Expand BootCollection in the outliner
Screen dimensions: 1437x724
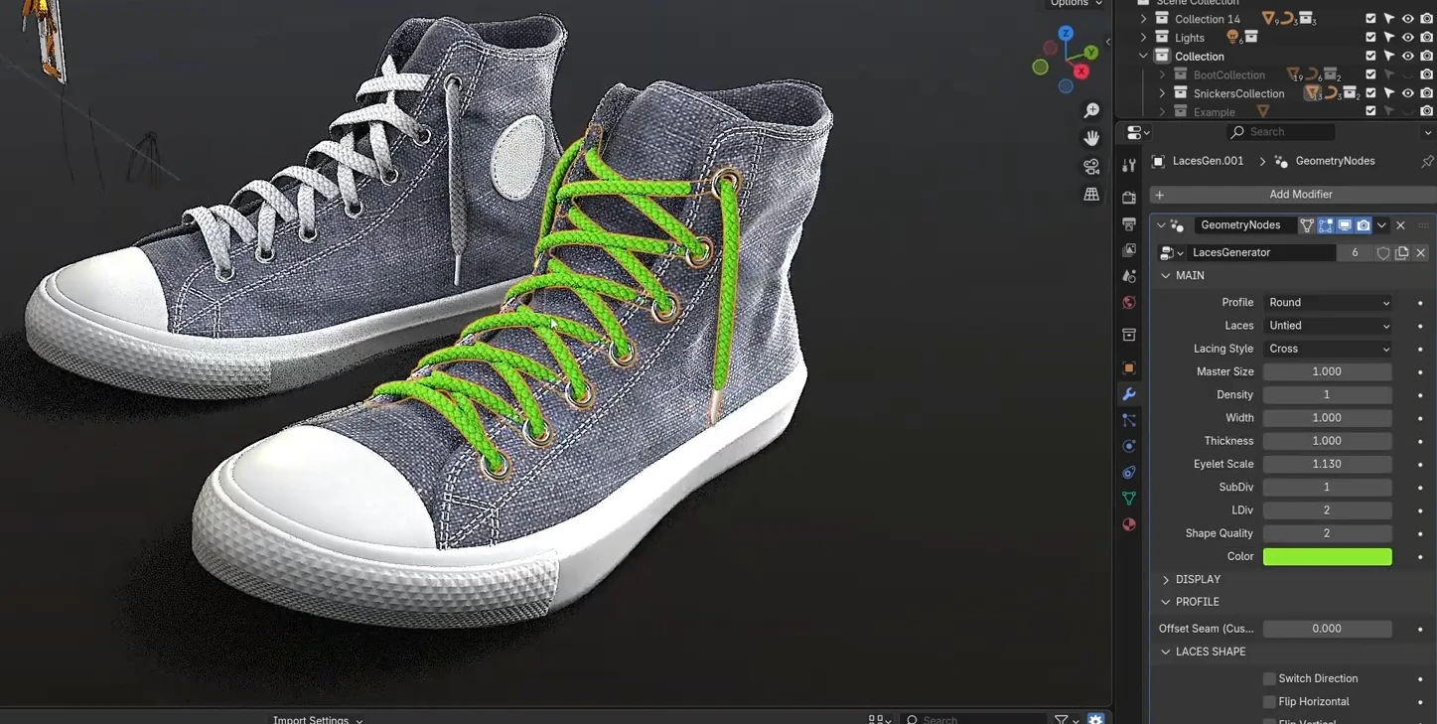(x=1162, y=74)
